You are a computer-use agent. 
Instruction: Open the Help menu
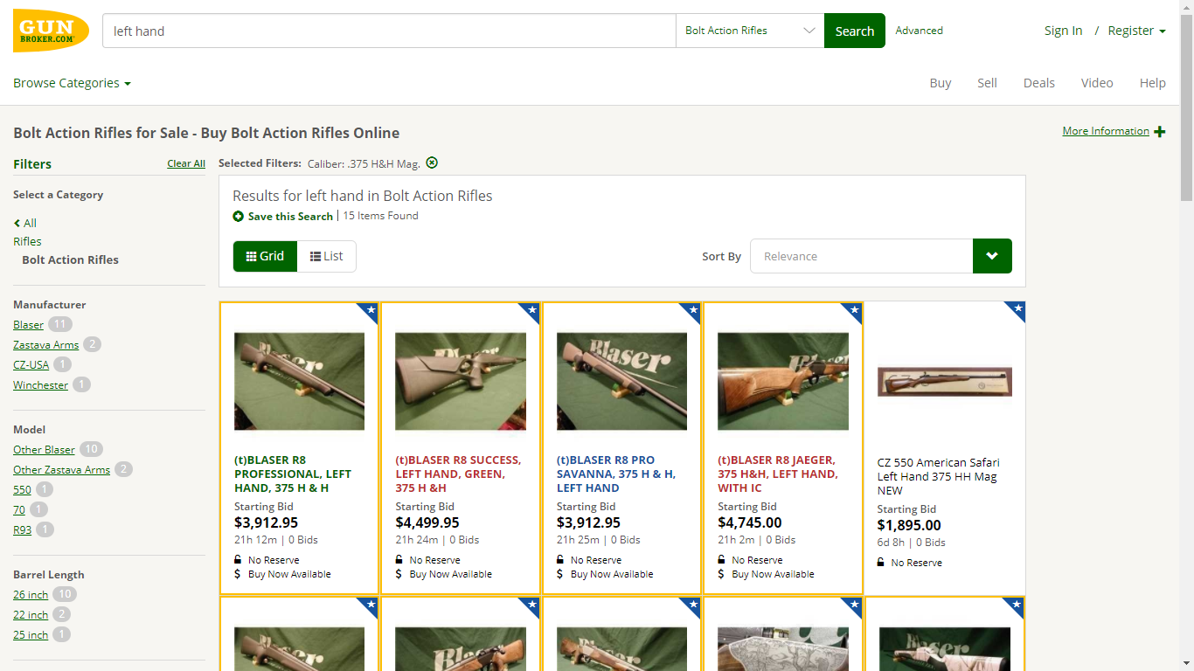coord(1152,83)
